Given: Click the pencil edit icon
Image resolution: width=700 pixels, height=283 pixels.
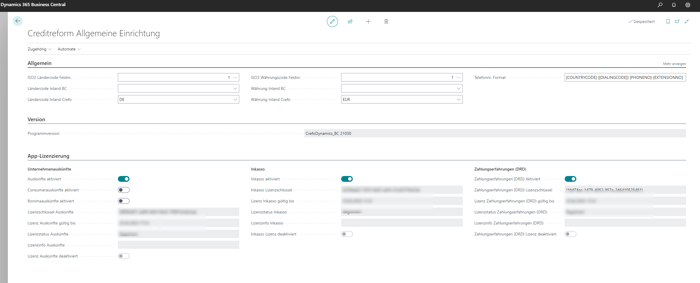Looking at the screenshot, I should click(332, 21).
